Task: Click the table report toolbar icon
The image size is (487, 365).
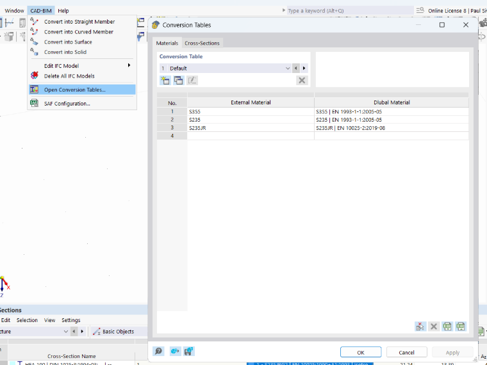Action: [22, 22]
